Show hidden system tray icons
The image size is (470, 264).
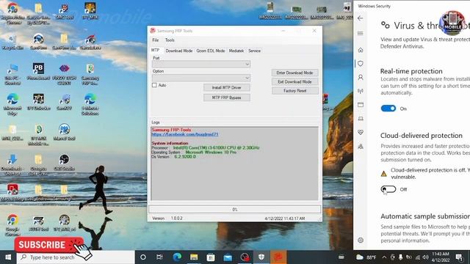point(384,257)
